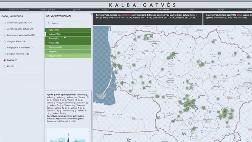The height and width of the screenshot is (142, 252).
Task: Select 'Vėjų rožė (1)' street name row
Action: tap(68, 56)
